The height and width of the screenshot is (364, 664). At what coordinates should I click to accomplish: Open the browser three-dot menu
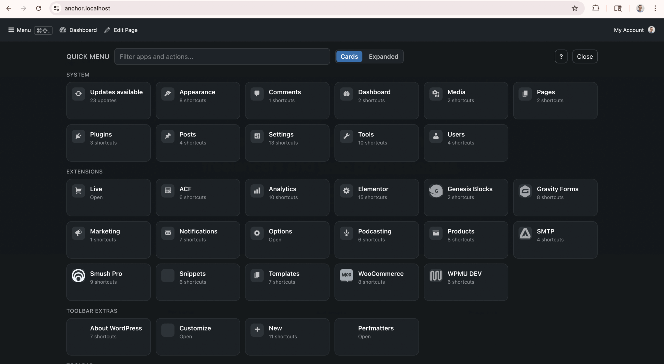point(655,8)
